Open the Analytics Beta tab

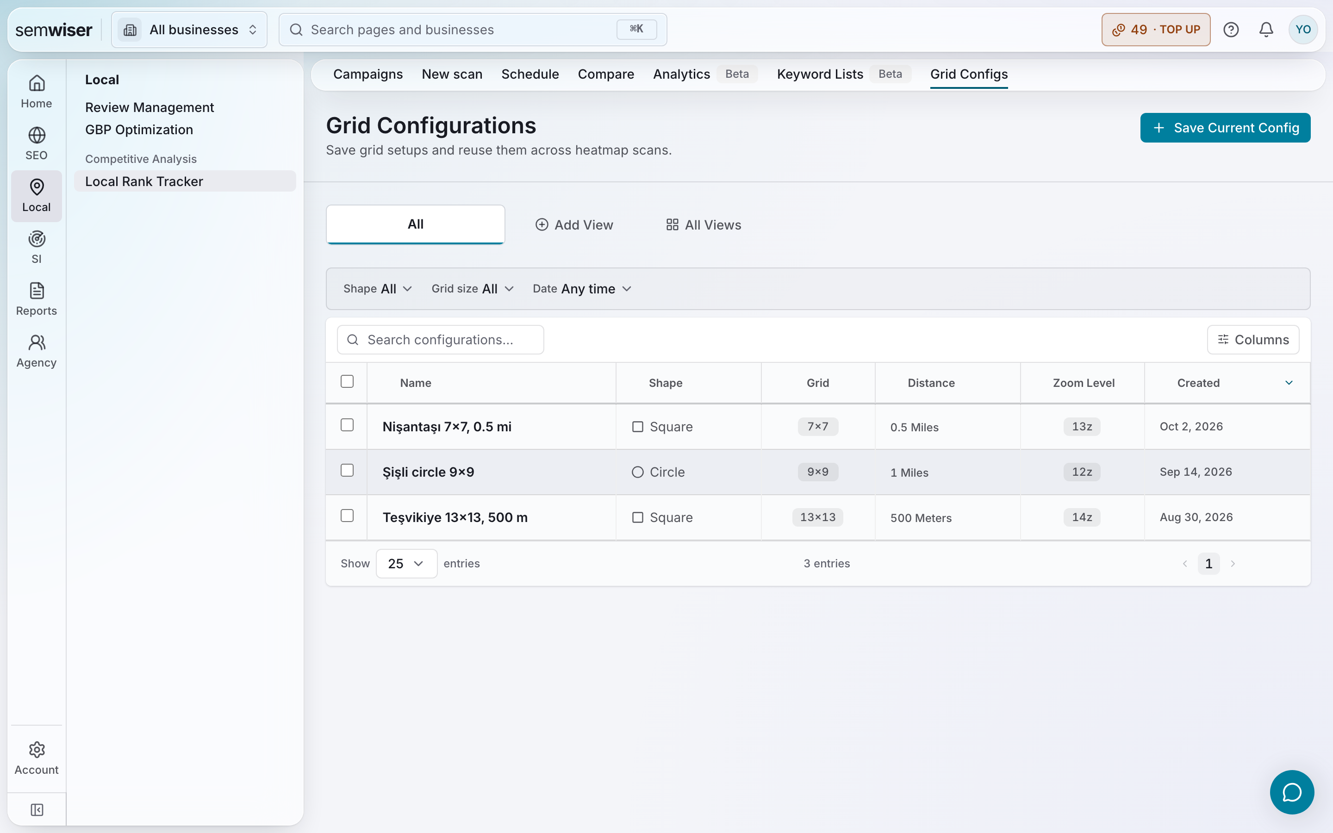click(x=705, y=74)
